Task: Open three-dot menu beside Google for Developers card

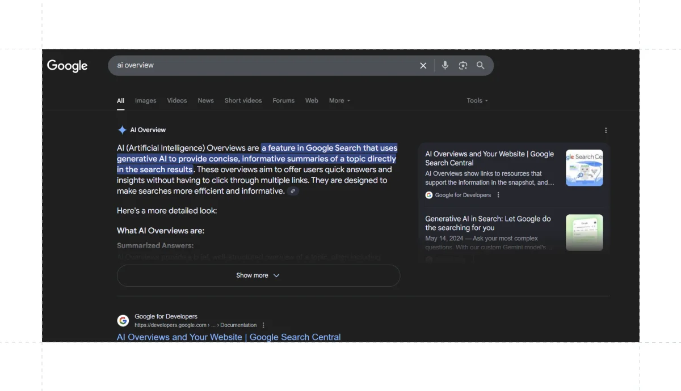Action: click(x=498, y=195)
